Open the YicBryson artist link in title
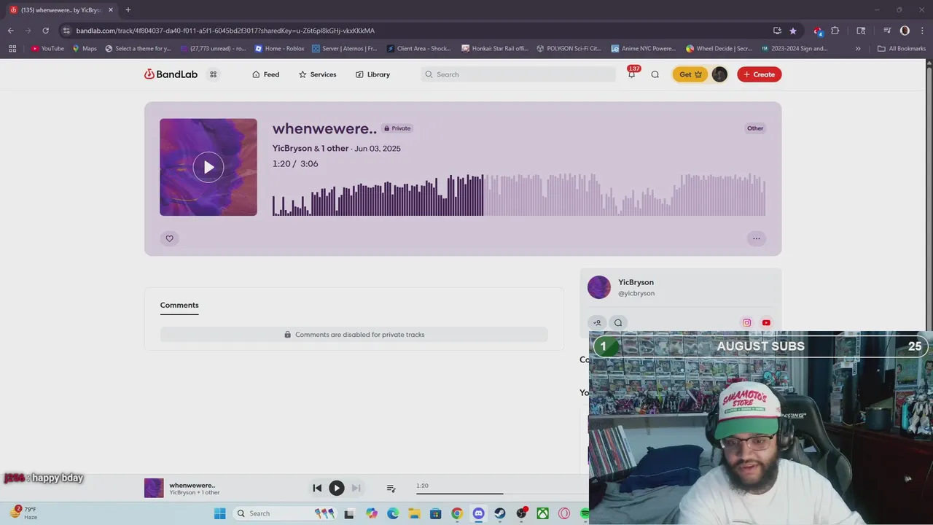This screenshot has height=525, width=933. 292,148
